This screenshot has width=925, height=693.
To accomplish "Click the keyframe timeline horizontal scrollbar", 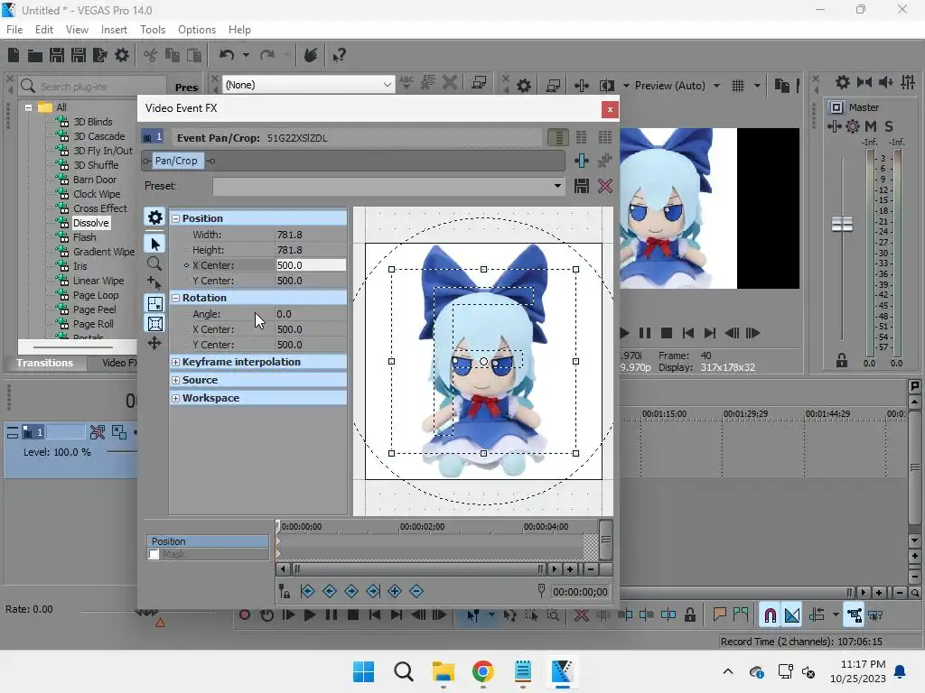I will (x=419, y=569).
